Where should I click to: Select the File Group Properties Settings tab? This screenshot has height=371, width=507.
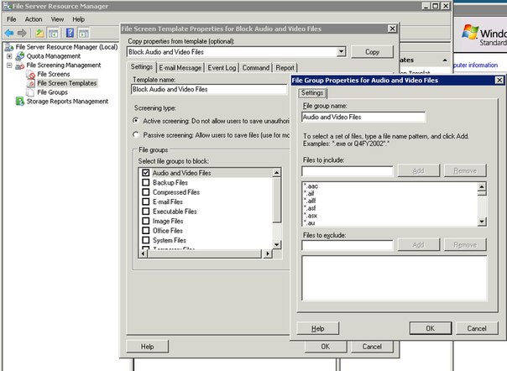[312, 93]
